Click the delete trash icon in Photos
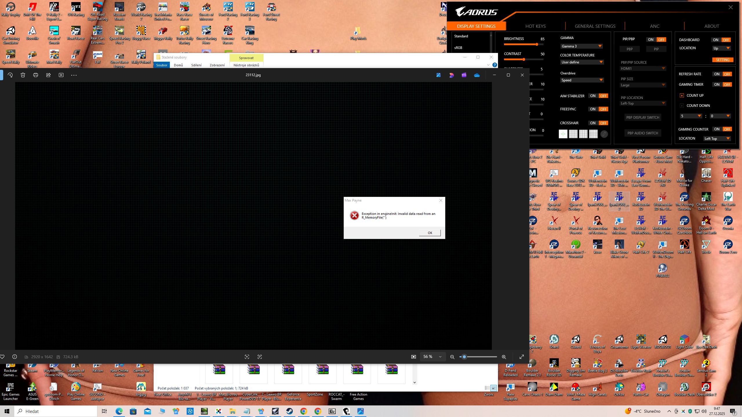Screen dimensions: 742x417 click(x=23, y=75)
